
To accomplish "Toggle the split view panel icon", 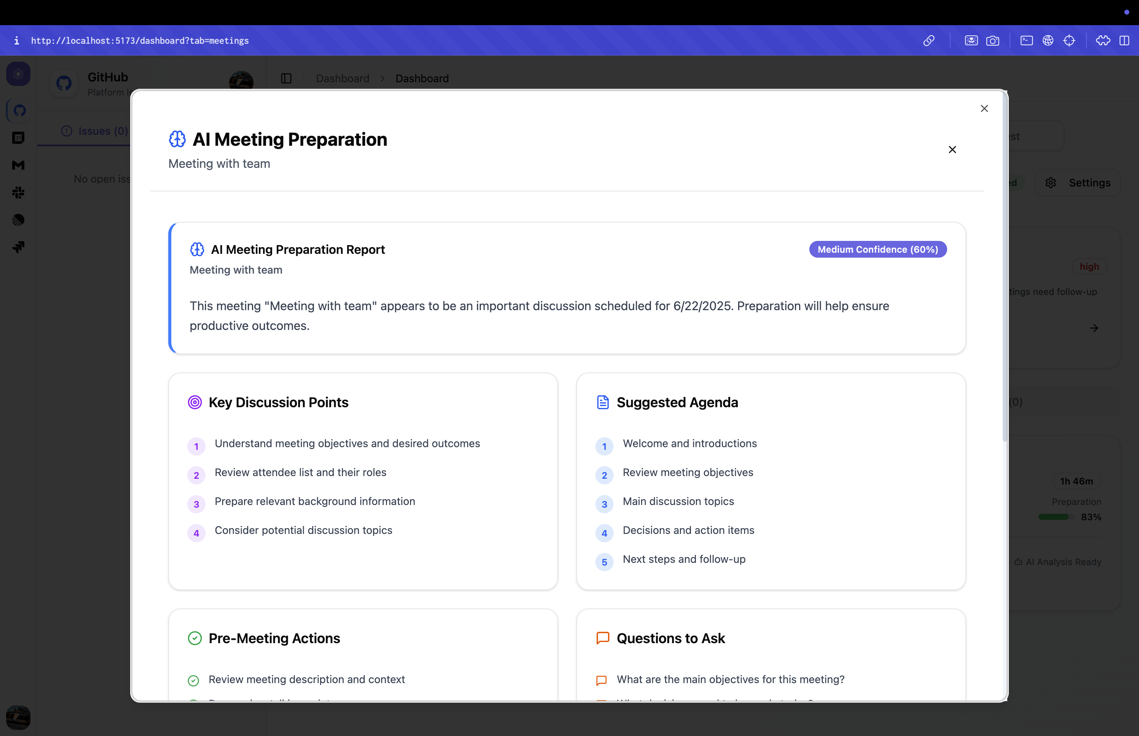I will click(1124, 41).
